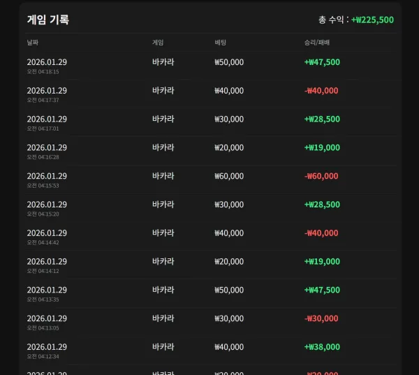
Task: Click the ₩30,000 bet at 04:17:01
Action: (x=229, y=119)
